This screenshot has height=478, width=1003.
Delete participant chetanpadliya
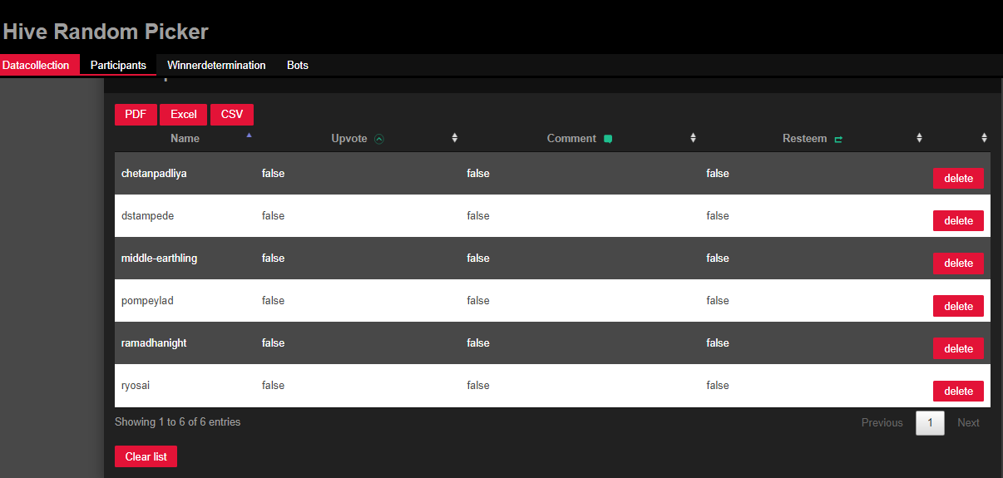[958, 179]
